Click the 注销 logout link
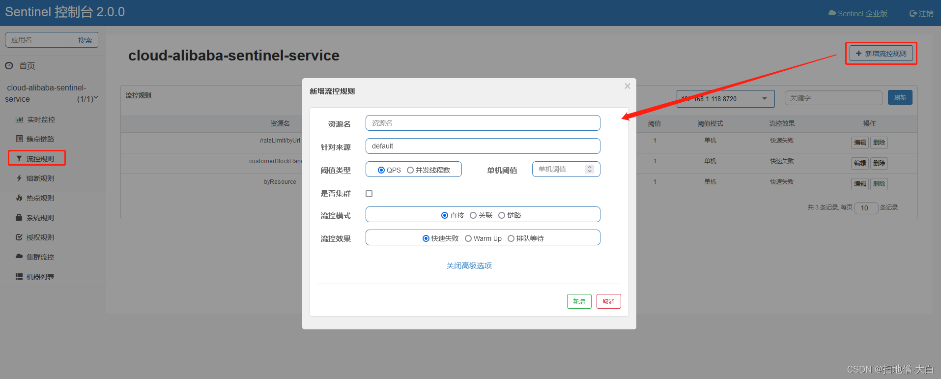The height and width of the screenshot is (379, 941). pos(921,14)
